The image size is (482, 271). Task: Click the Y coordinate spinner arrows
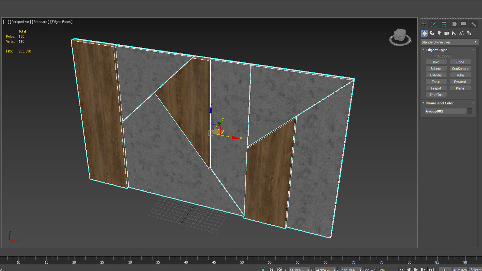pos(334,270)
